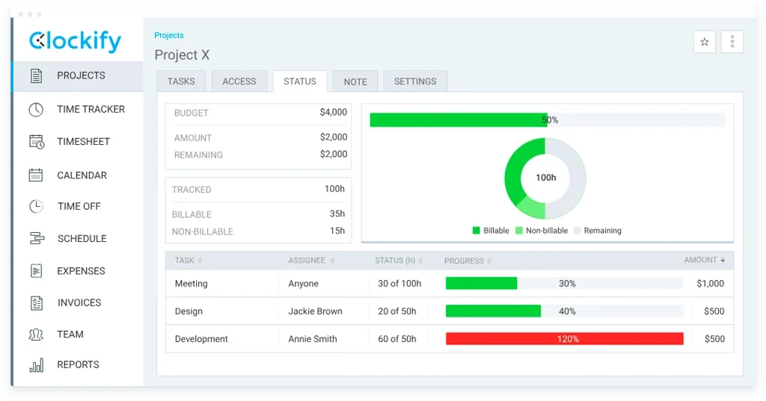Switch to the Tasks tab
The width and height of the screenshot is (766, 401).
point(181,81)
